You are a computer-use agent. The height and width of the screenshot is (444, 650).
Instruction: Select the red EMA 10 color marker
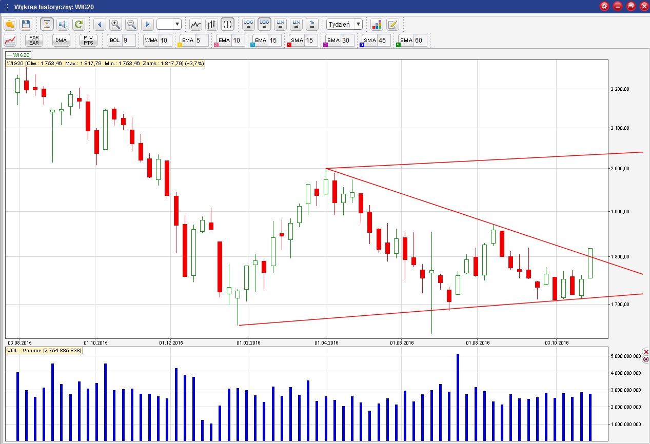click(x=216, y=45)
